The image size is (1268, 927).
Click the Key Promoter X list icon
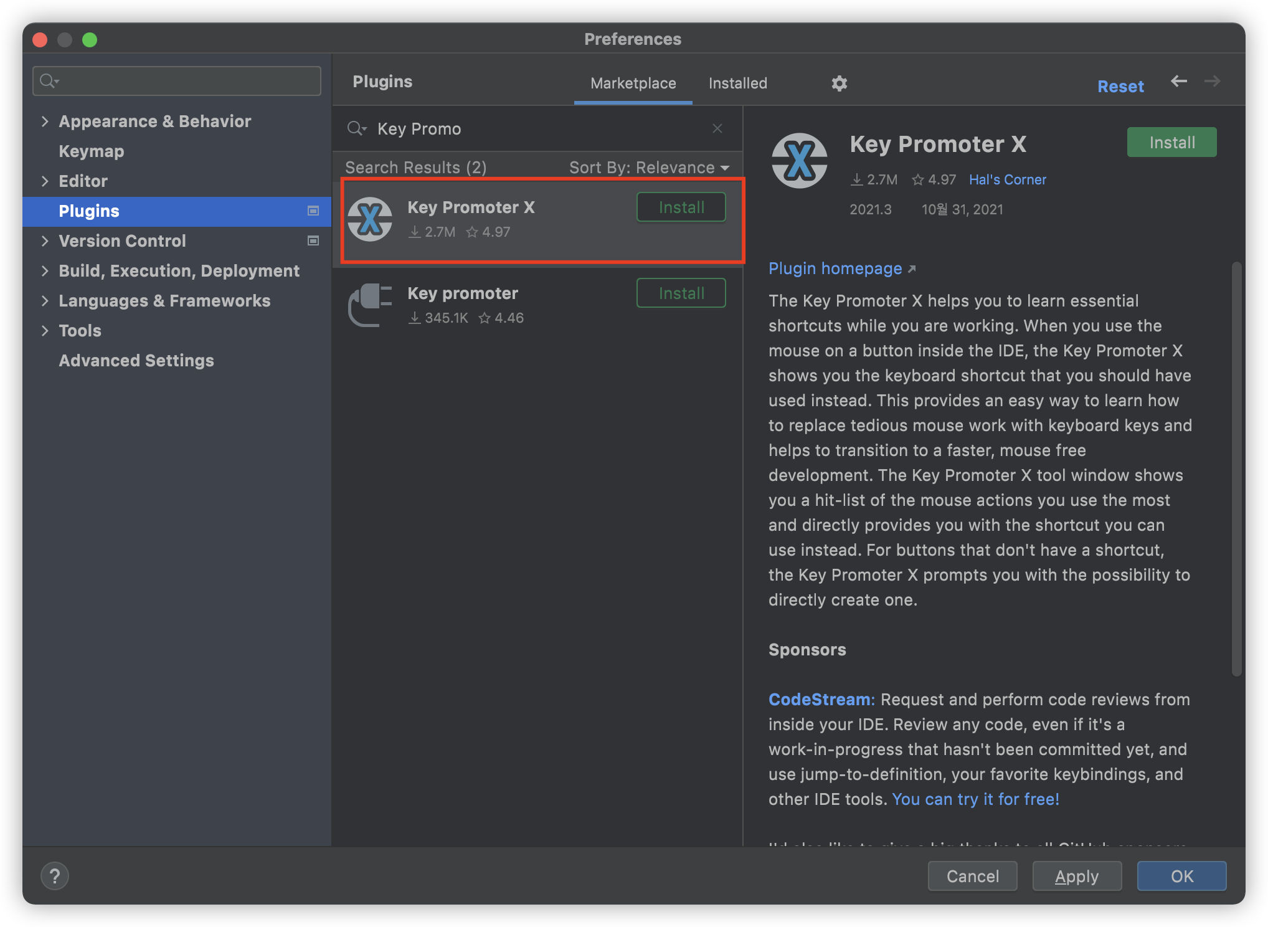pos(370,219)
